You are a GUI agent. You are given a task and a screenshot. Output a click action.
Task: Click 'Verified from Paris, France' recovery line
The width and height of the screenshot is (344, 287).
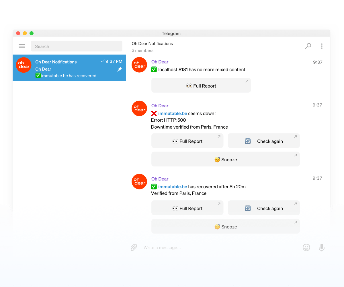coord(179,193)
